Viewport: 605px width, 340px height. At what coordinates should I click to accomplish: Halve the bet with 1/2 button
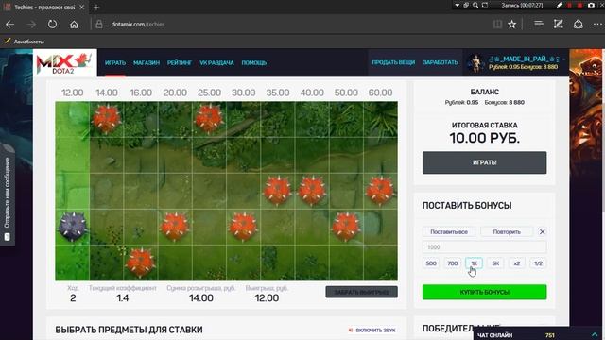coord(538,263)
